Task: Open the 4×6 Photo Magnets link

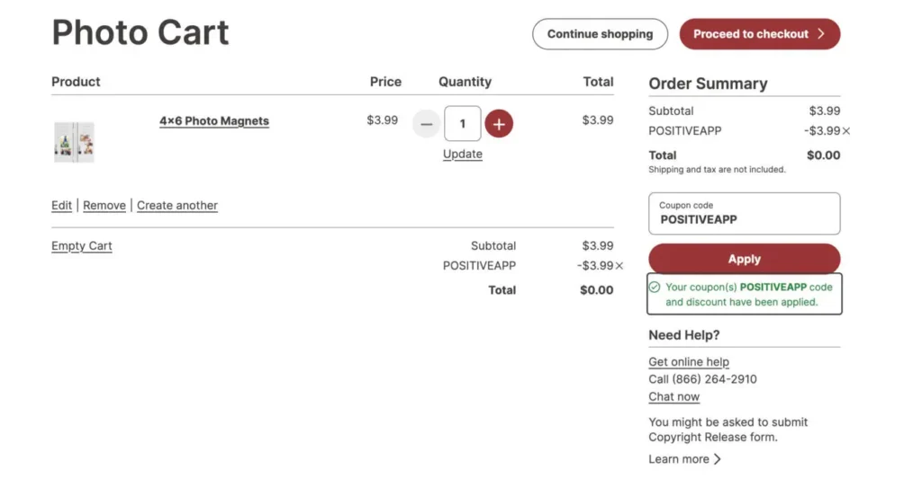Action: click(x=214, y=121)
